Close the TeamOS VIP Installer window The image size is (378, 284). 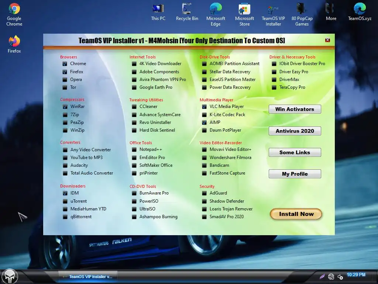coord(327,40)
